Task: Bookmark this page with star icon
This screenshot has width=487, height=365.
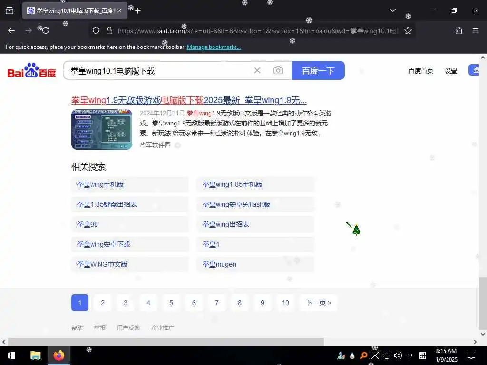Action: pyautogui.click(x=408, y=30)
